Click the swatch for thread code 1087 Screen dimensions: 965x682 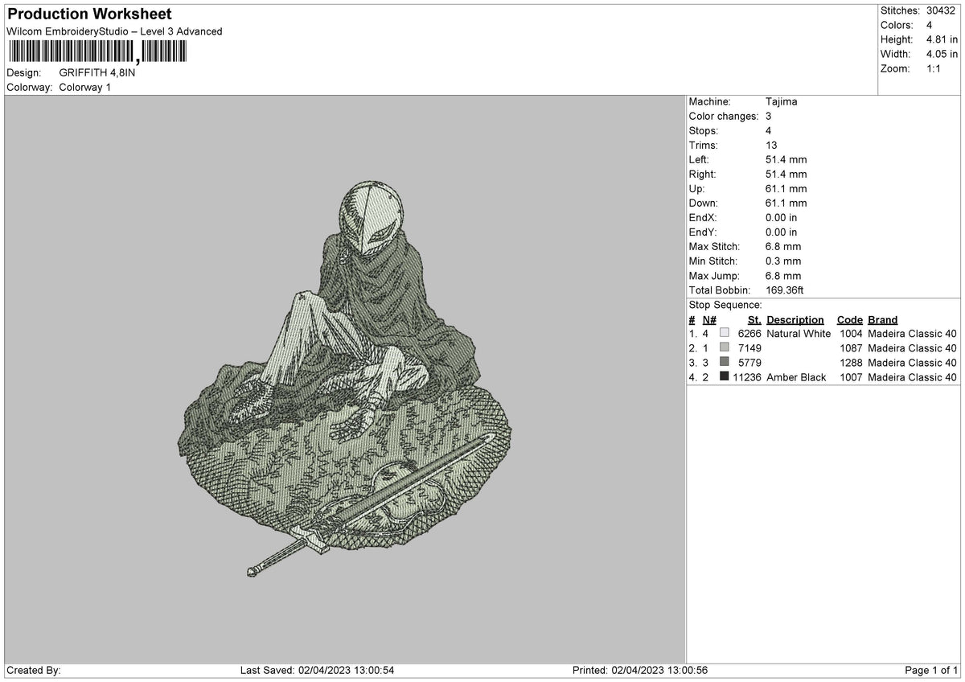pos(725,347)
